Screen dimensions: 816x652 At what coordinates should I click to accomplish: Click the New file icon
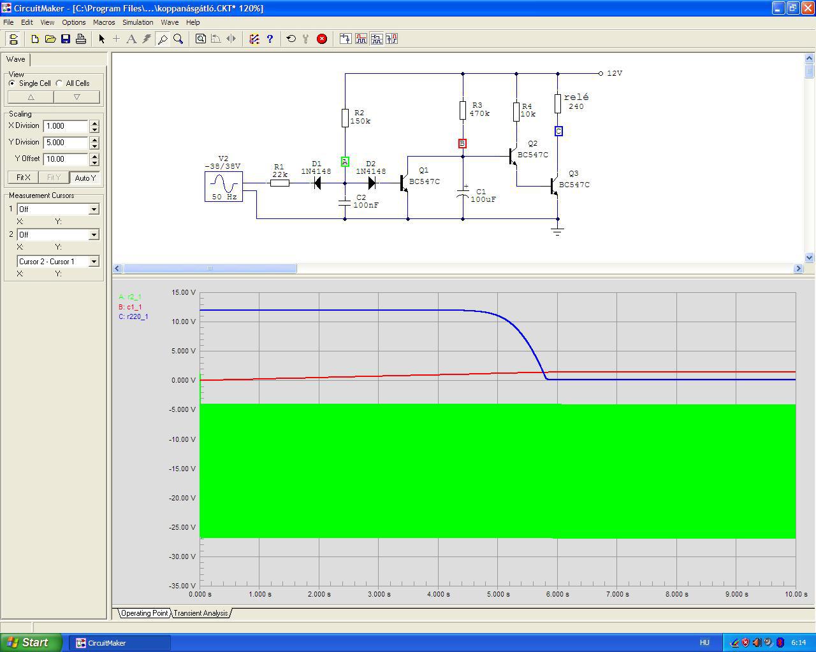[35, 39]
